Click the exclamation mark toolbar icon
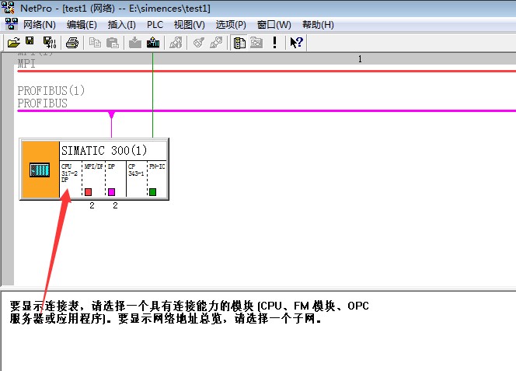Viewport: 516px width, 371px height. (274, 43)
